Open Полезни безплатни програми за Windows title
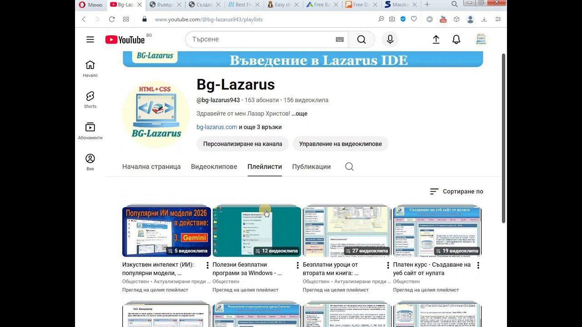The height and width of the screenshot is (327, 582). point(247,269)
